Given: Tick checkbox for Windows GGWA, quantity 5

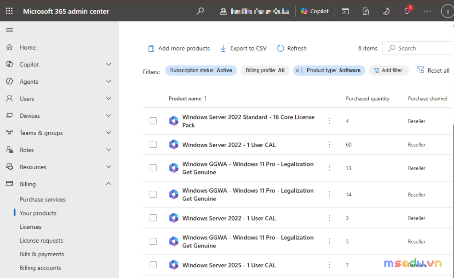Looking at the screenshot, I should pyautogui.click(x=153, y=241).
